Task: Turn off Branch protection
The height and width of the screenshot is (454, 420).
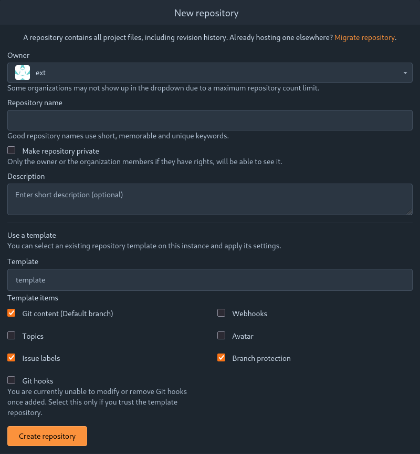Action: pos(221,357)
